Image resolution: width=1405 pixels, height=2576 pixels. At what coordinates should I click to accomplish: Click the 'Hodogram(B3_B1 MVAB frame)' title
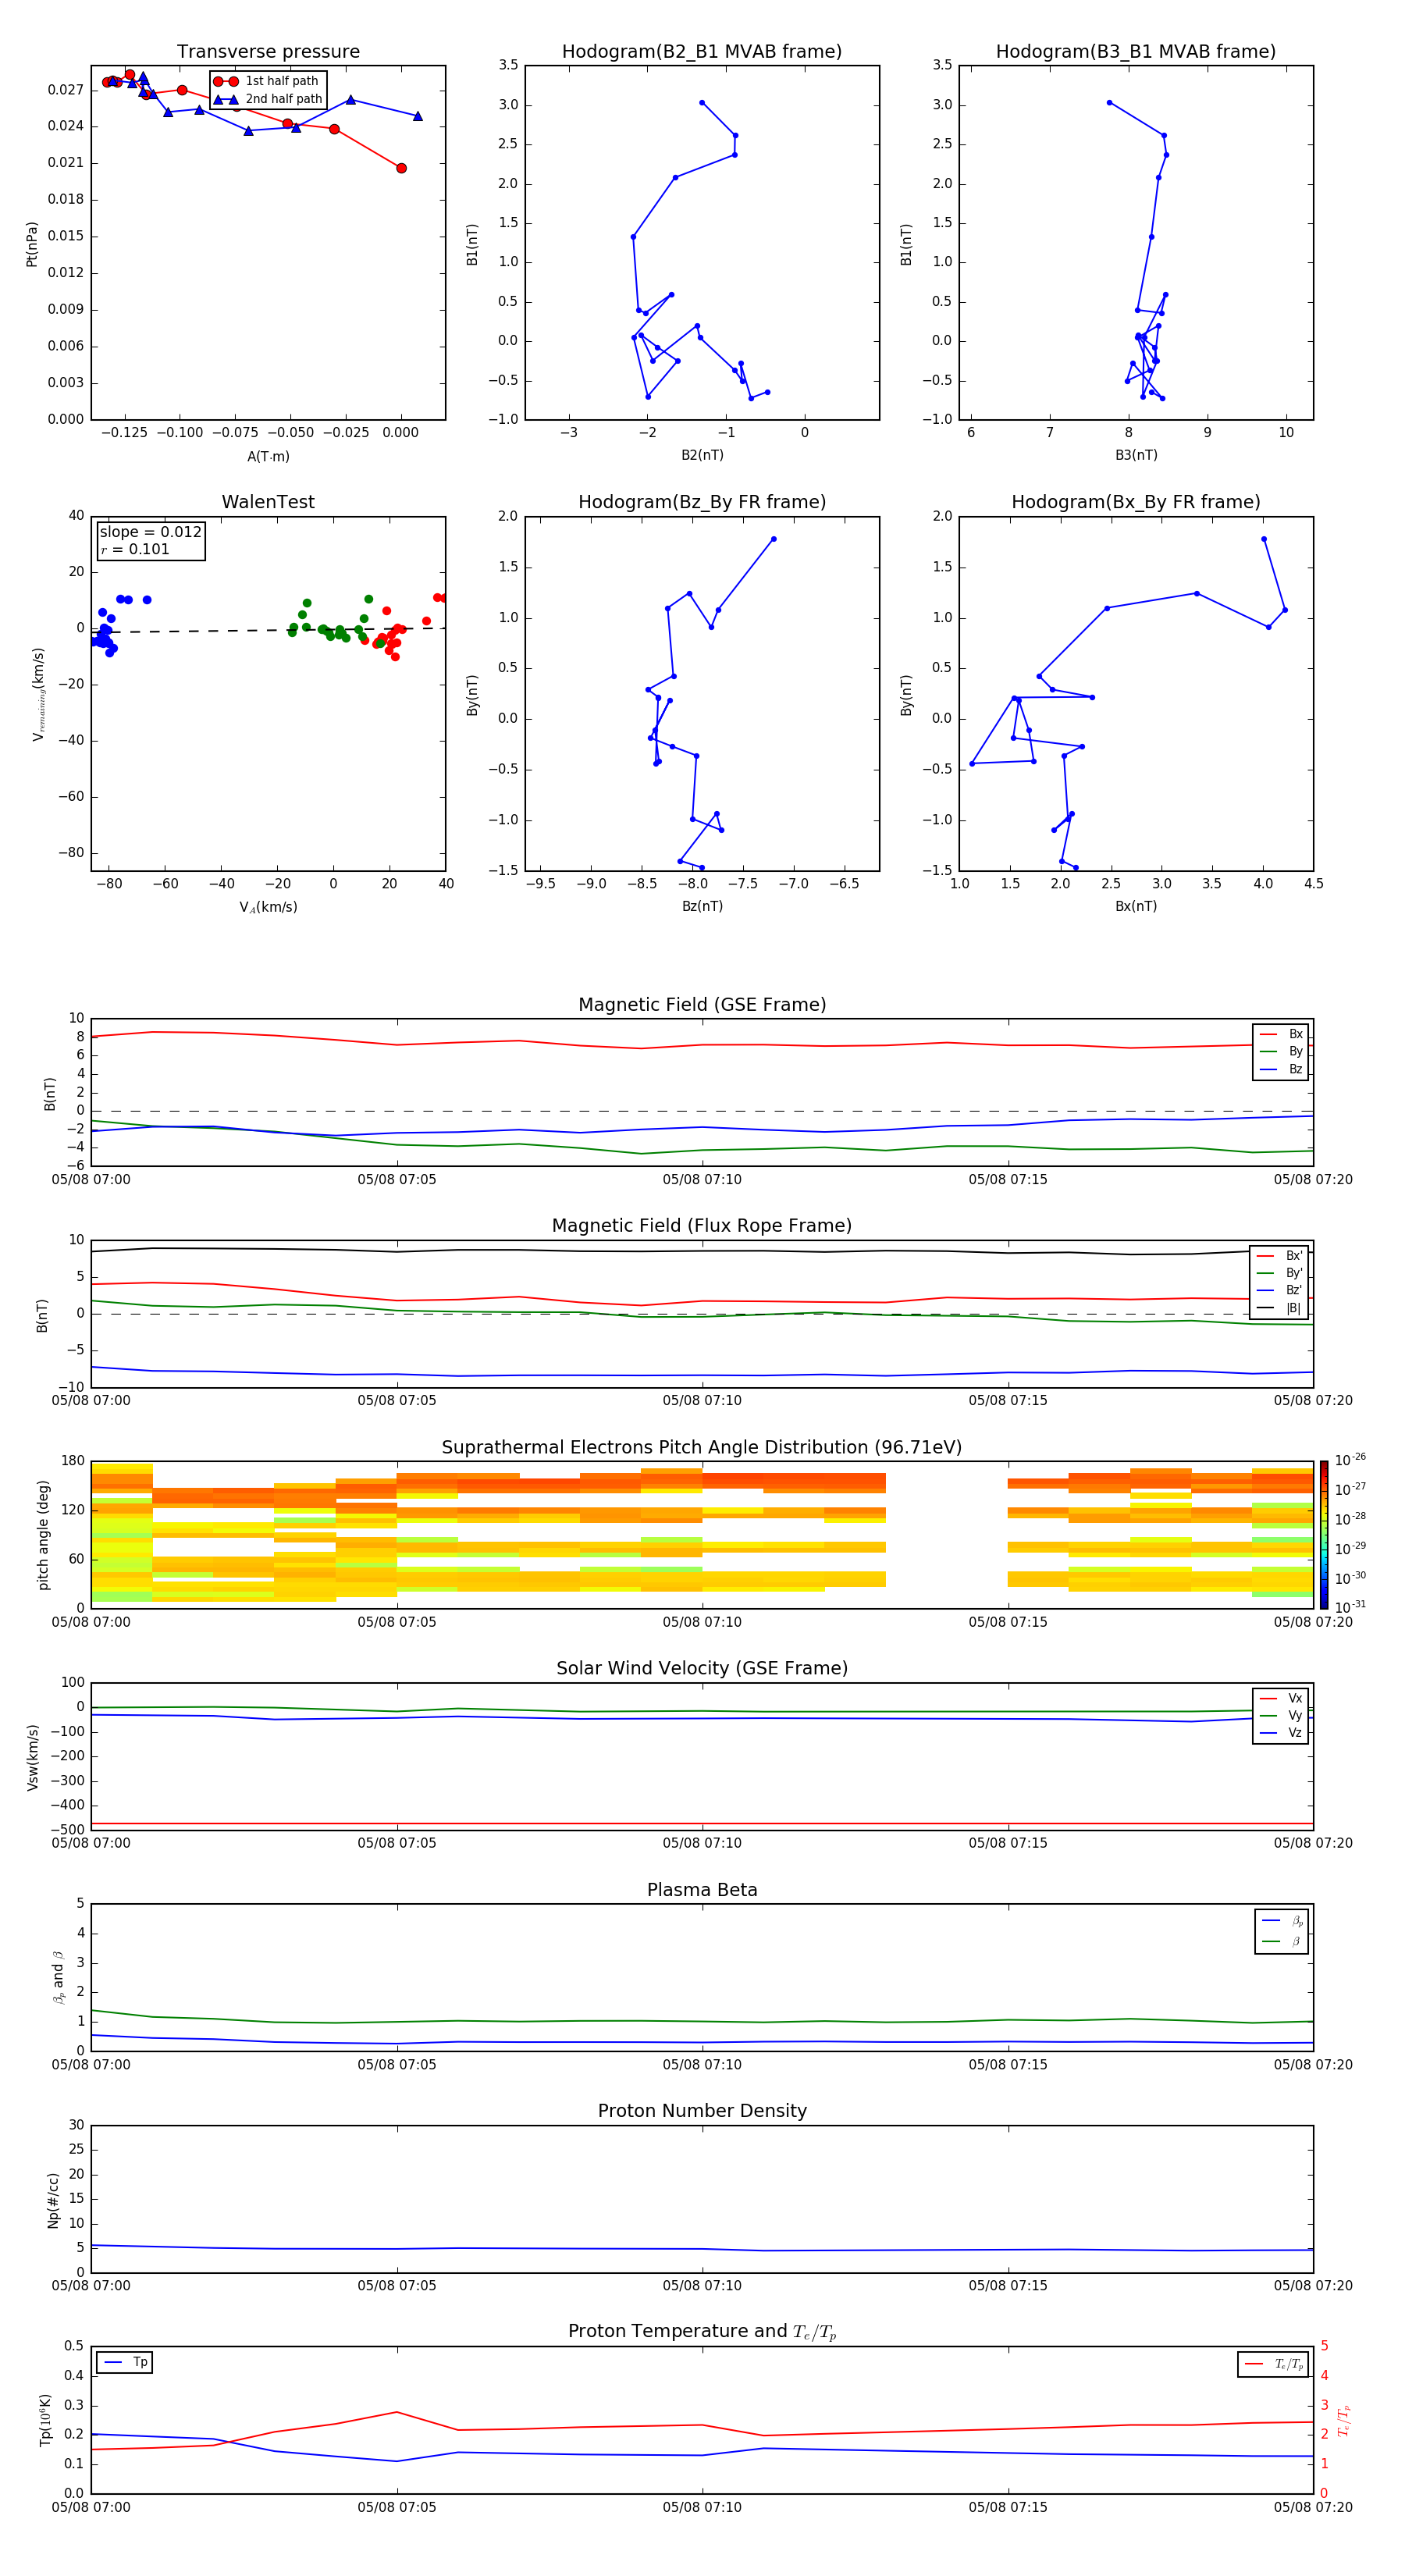point(1136,51)
